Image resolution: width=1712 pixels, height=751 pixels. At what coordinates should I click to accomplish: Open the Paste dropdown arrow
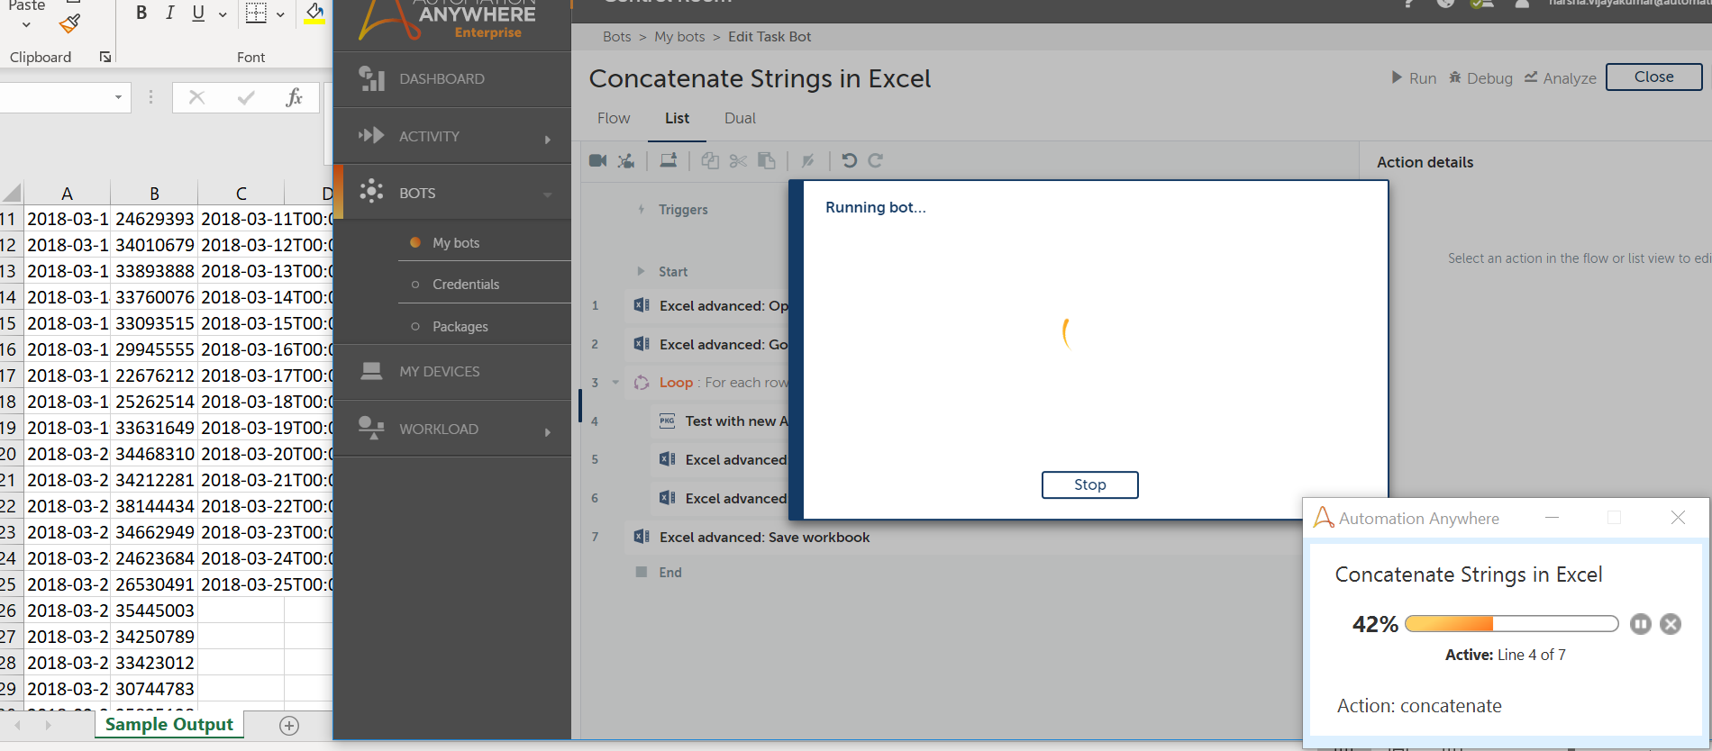26,25
